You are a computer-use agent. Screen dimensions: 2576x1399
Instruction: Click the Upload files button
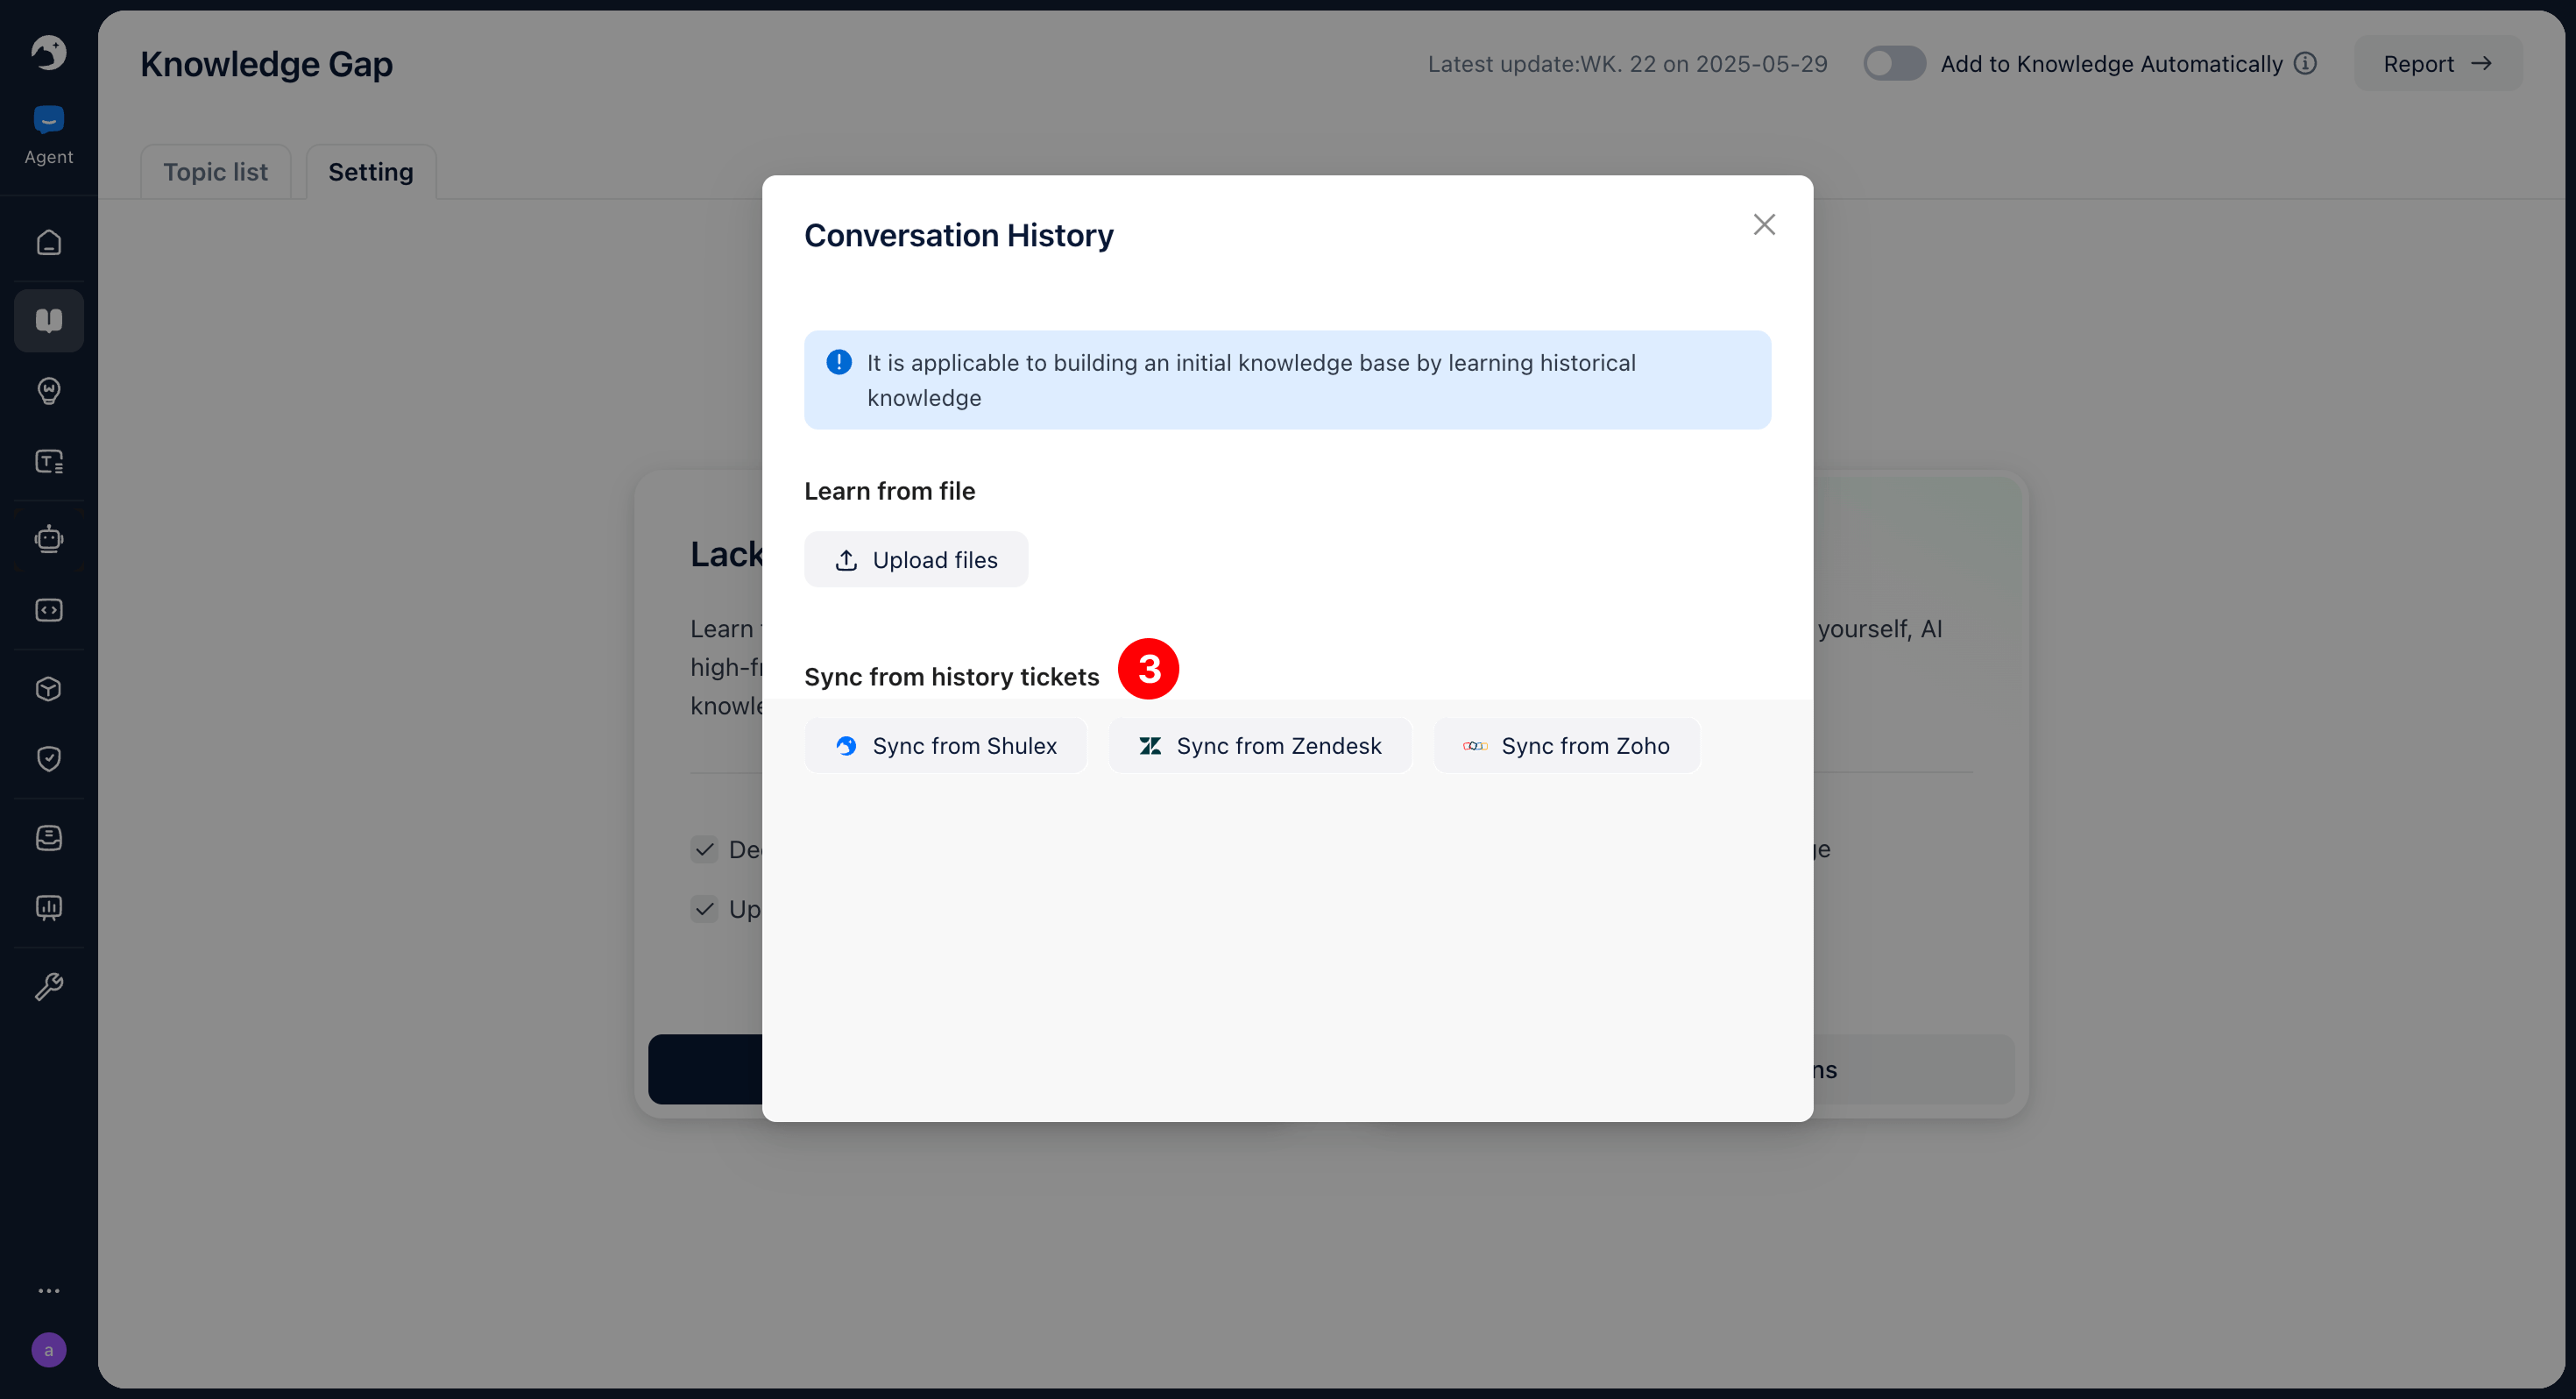pyautogui.click(x=915, y=559)
